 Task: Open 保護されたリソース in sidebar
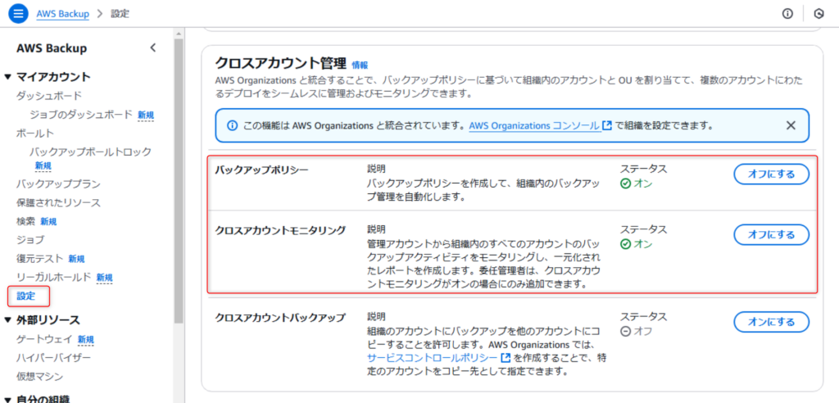(58, 203)
